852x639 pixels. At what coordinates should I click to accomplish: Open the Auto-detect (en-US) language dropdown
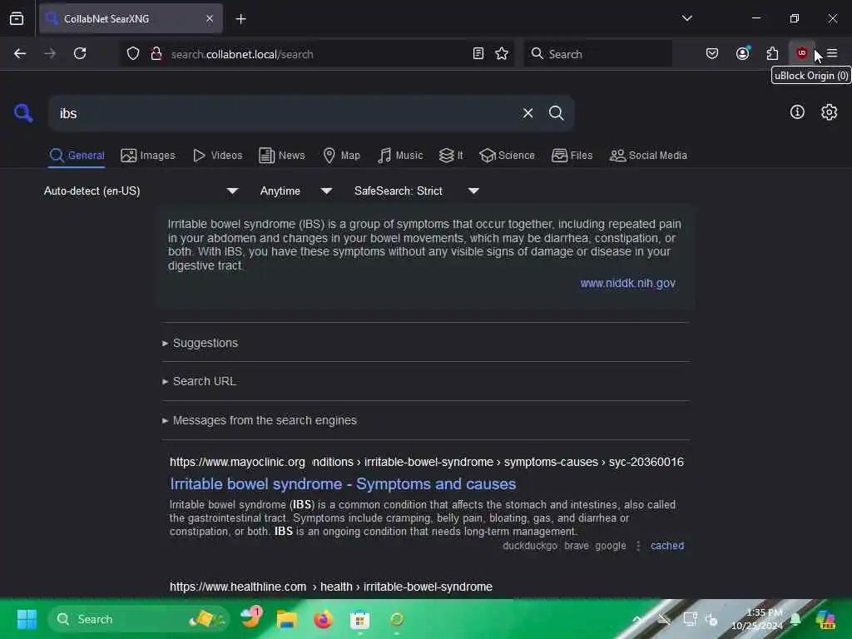[141, 191]
